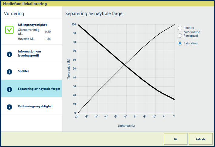215x147 pixels.
Task: Cancel with the Avbryte button
Action: (x=201, y=139)
